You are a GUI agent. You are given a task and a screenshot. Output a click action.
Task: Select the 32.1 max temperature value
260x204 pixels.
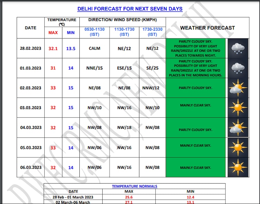pos(53,49)
